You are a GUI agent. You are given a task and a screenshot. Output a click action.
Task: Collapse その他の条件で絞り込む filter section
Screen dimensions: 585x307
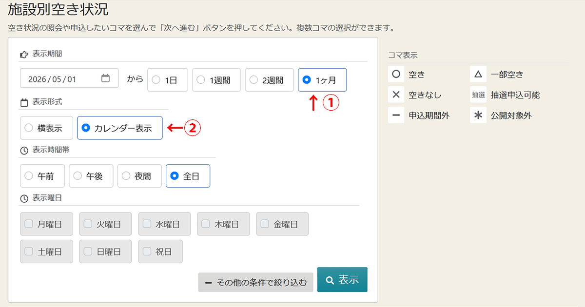point(255,283)
